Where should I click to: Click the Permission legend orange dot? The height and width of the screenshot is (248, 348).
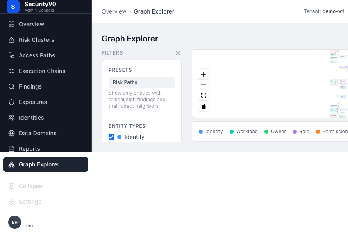click(x=318, y=132)
